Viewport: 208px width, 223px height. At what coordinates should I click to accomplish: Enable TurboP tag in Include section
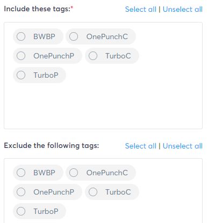(21, 75)
